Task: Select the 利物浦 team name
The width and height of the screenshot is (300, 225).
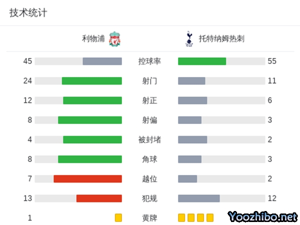Action: click(93, 38)
